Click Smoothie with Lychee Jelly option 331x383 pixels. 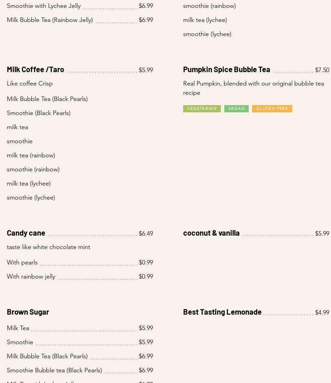pyautogui.click(x=44, y=6)
